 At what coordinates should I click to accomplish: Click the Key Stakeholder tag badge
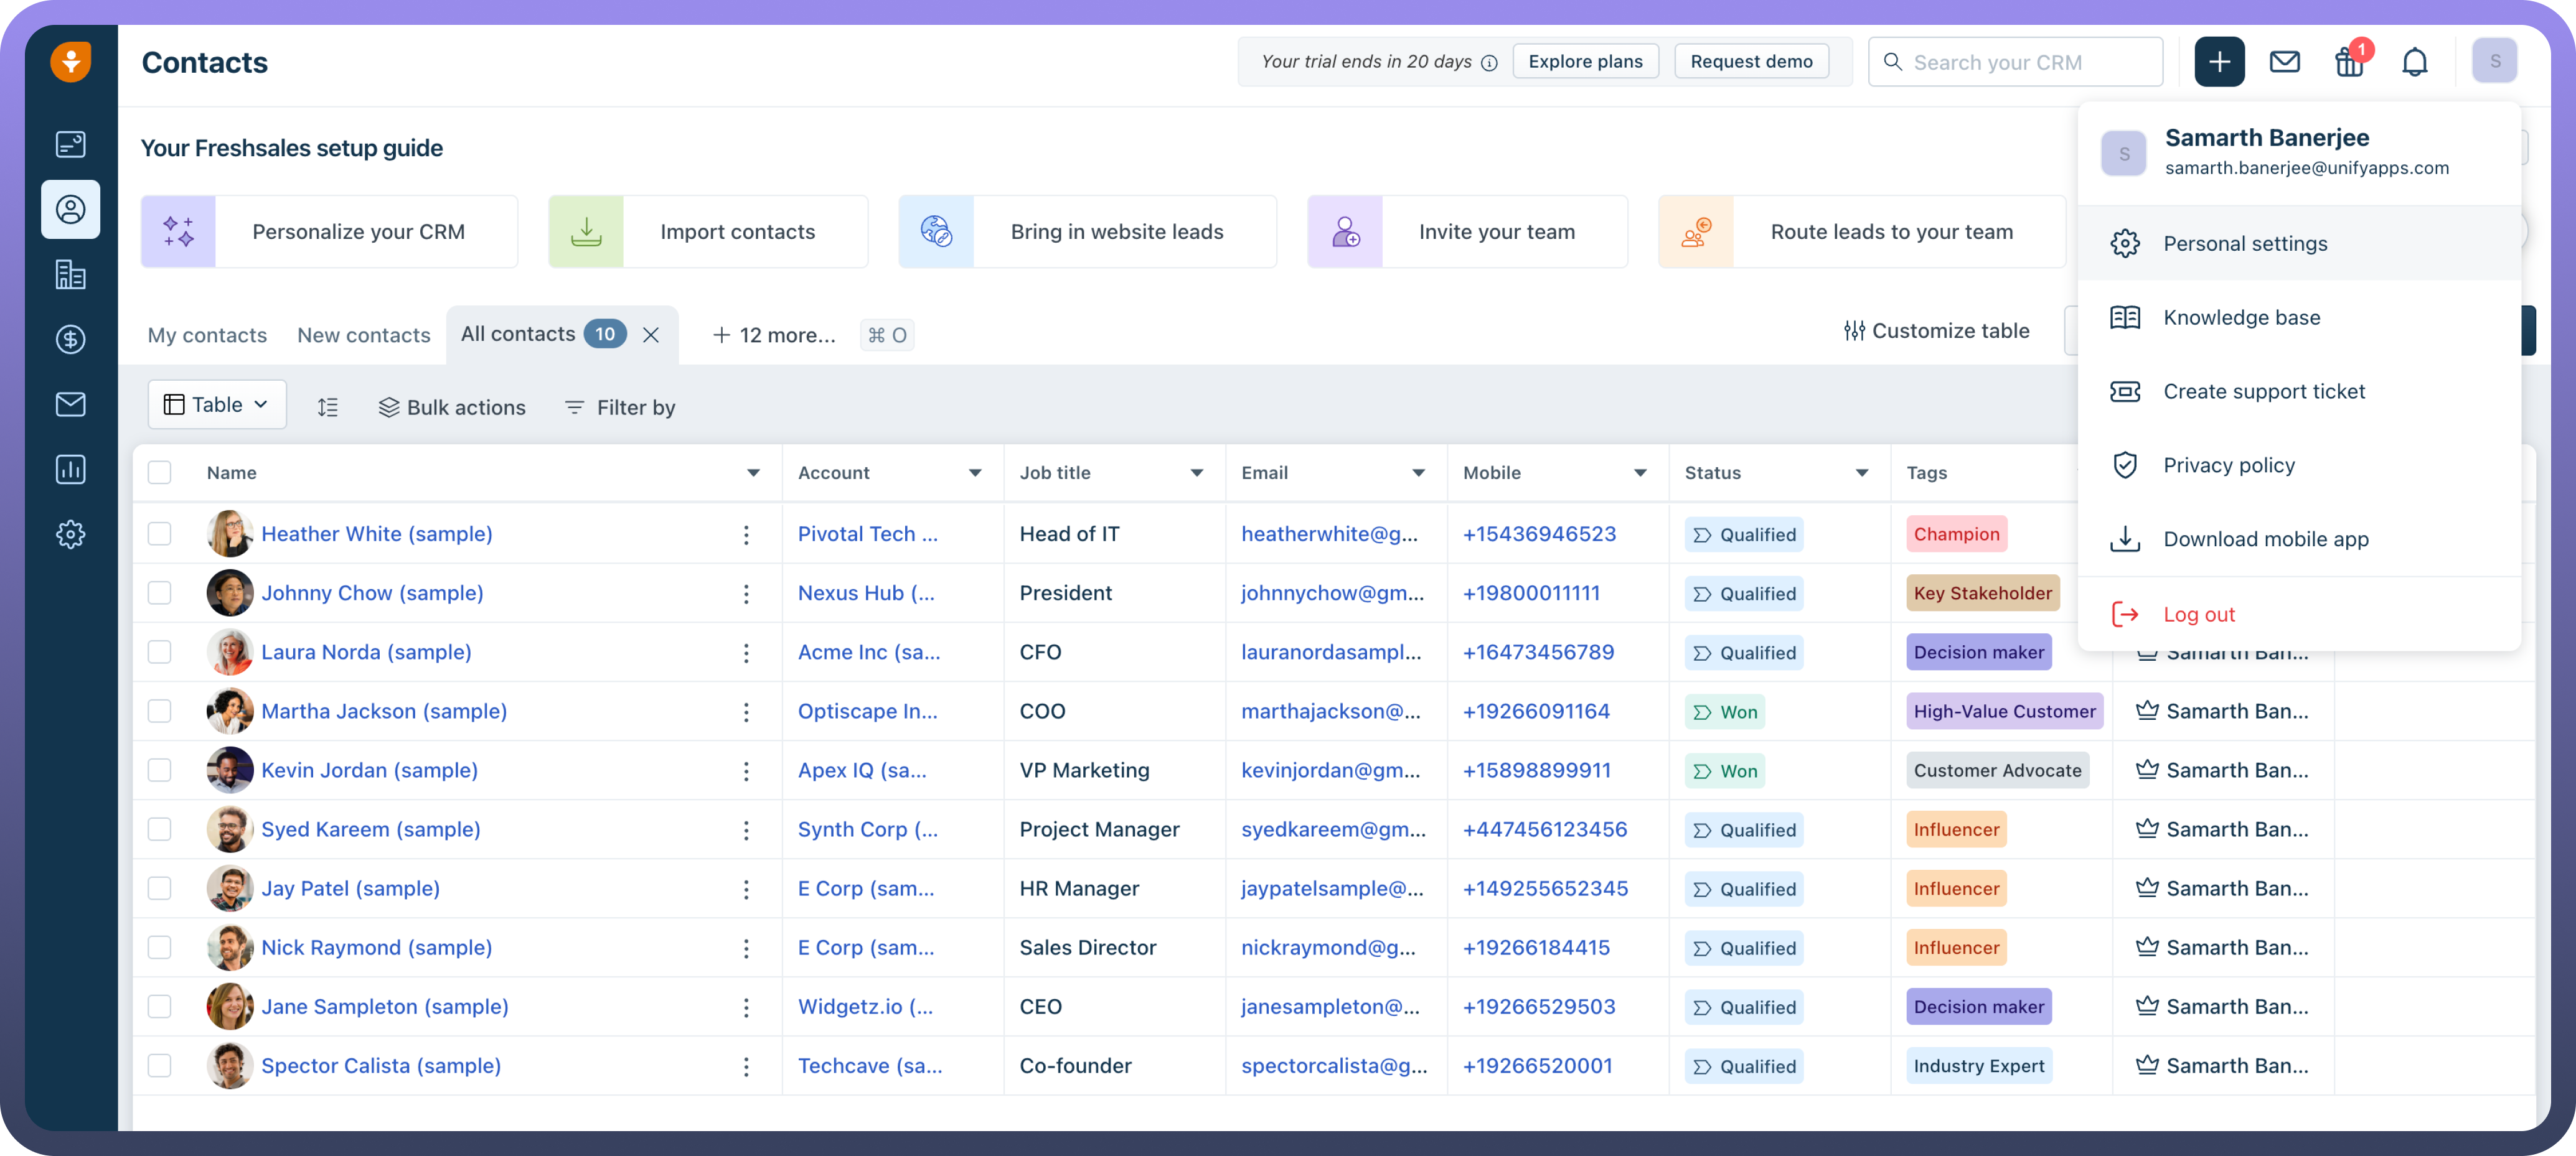click(1982, 592)
